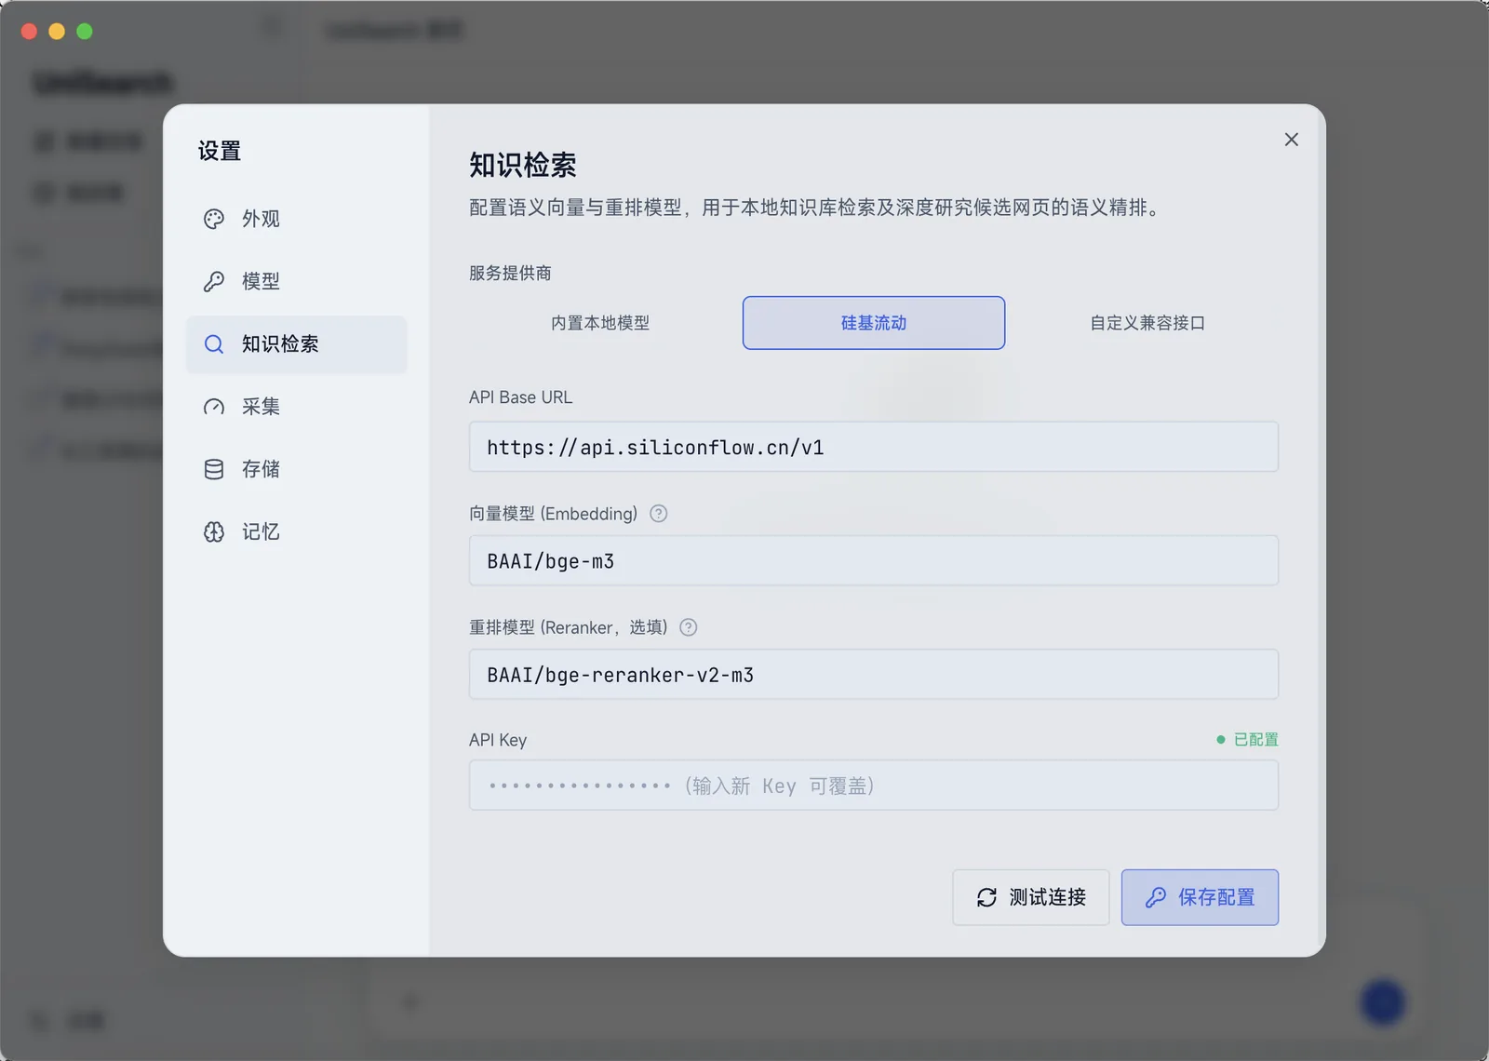Click the magnifier icon beside 知识检索
This screenshot has height=1061, width=1489.
pyautogui.click(x=214, y=344)
